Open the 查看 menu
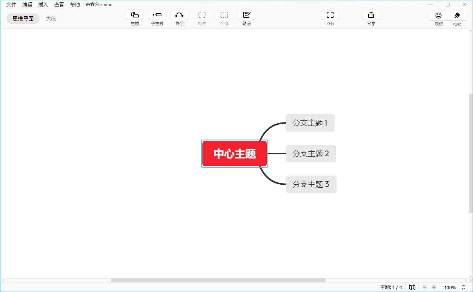 (59, 5)
